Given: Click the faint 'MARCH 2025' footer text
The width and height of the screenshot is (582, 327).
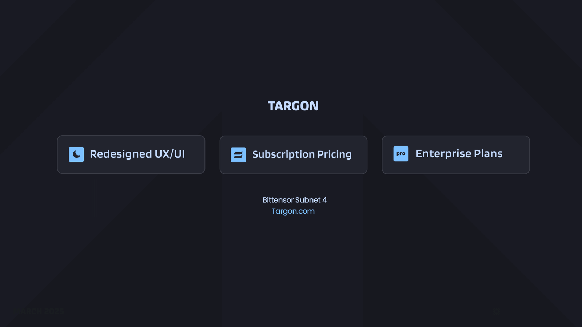Looking at the screenshot, I should point(41,311).
